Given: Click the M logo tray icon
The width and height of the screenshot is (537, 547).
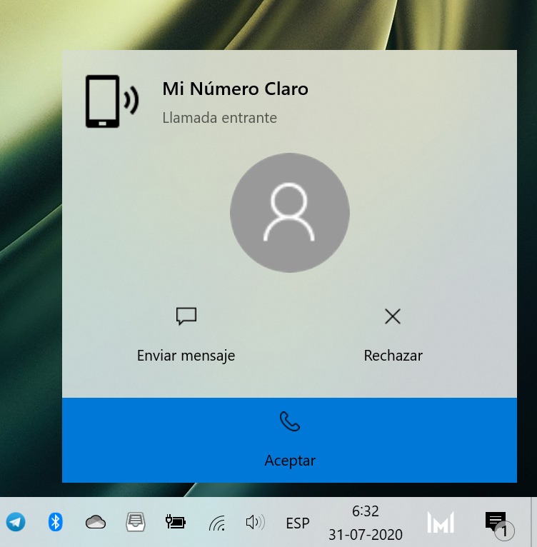Looking at the screenshot, I should [440, 523].
